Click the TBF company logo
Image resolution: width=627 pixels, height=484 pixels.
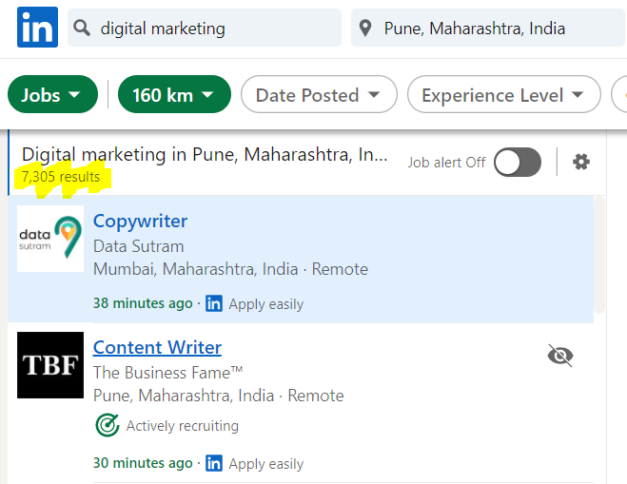pyautogui.click(x=50, y=365)
